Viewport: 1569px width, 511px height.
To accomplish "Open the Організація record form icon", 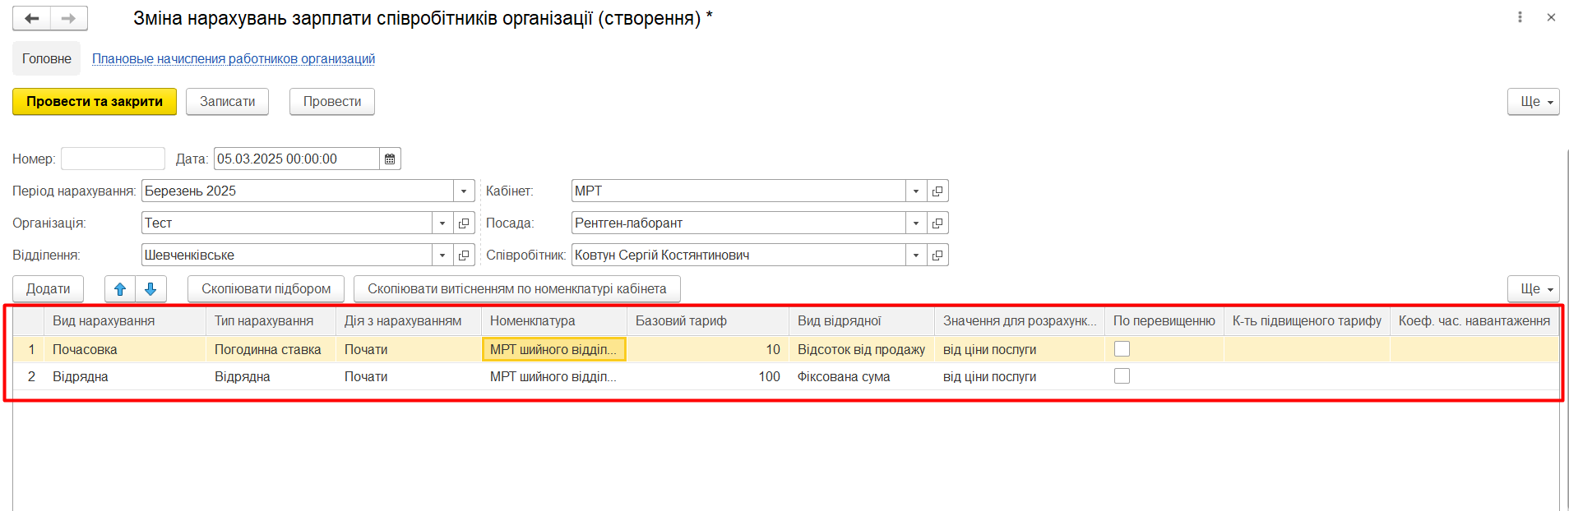I will 464,223.
